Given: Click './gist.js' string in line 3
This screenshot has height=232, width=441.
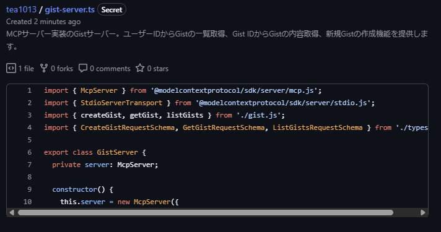Looking at the screenshot, I should [x=258, y=115].
